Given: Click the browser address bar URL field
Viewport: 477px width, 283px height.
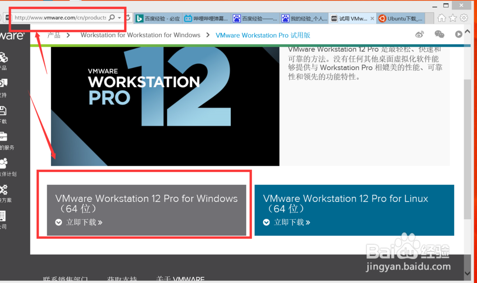Looking at the screenshot, I should coord(60,18).
